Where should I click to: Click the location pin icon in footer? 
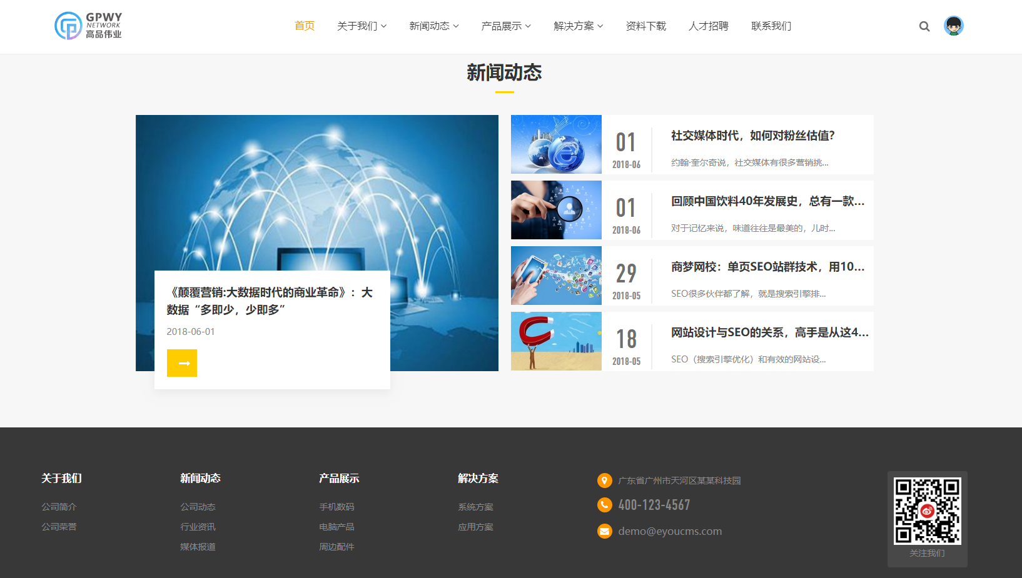[604, 481]
